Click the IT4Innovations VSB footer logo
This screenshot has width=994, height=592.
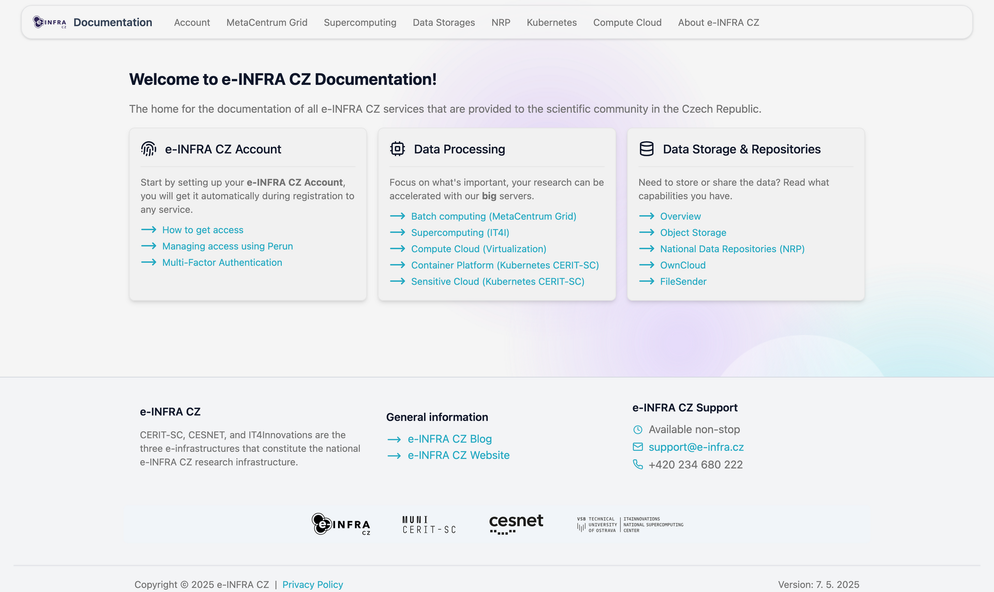(630, 524)
